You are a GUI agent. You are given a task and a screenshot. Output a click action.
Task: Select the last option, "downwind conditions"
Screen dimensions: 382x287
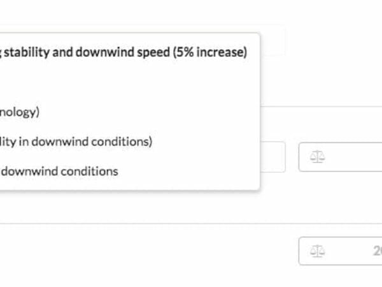(x=59, y=172)
